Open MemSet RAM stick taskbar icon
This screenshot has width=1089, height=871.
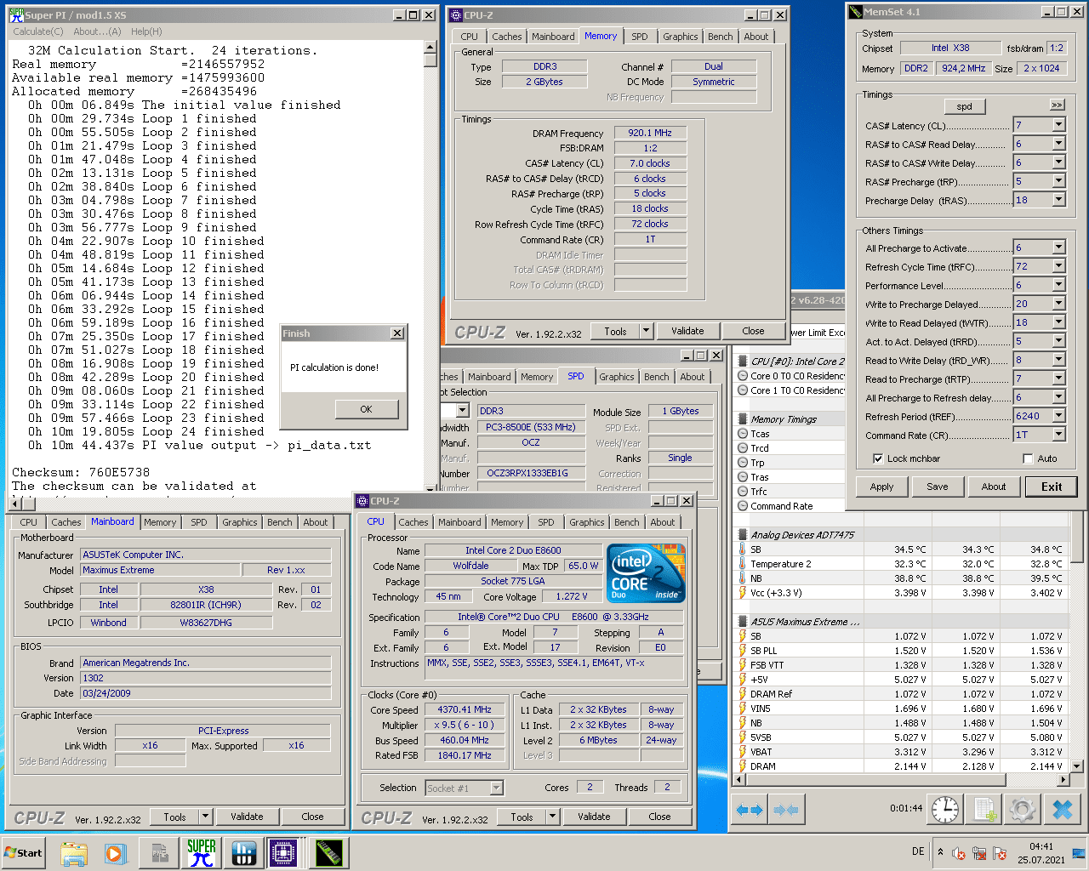click(x=328, y=852)
